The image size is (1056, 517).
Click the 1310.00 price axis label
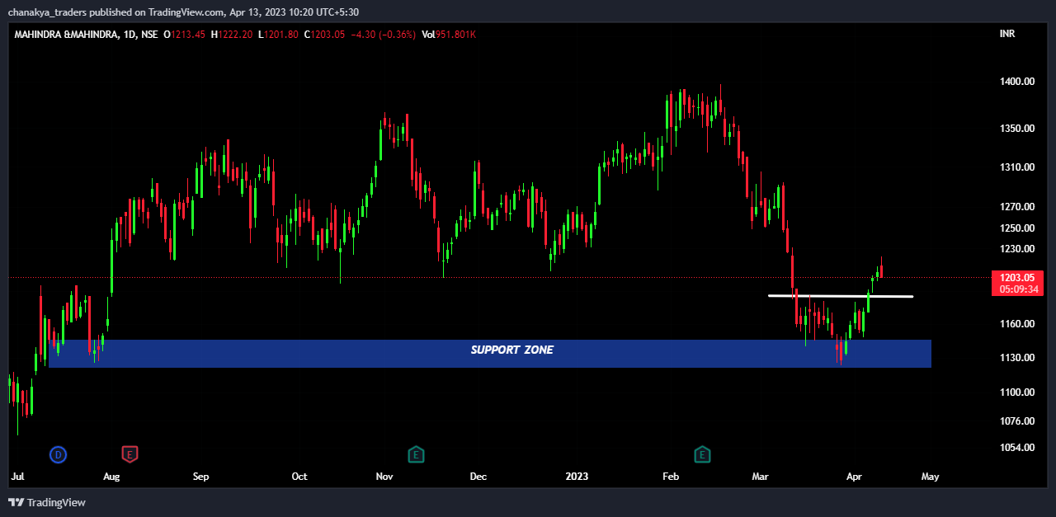[x=1016, y=167]
